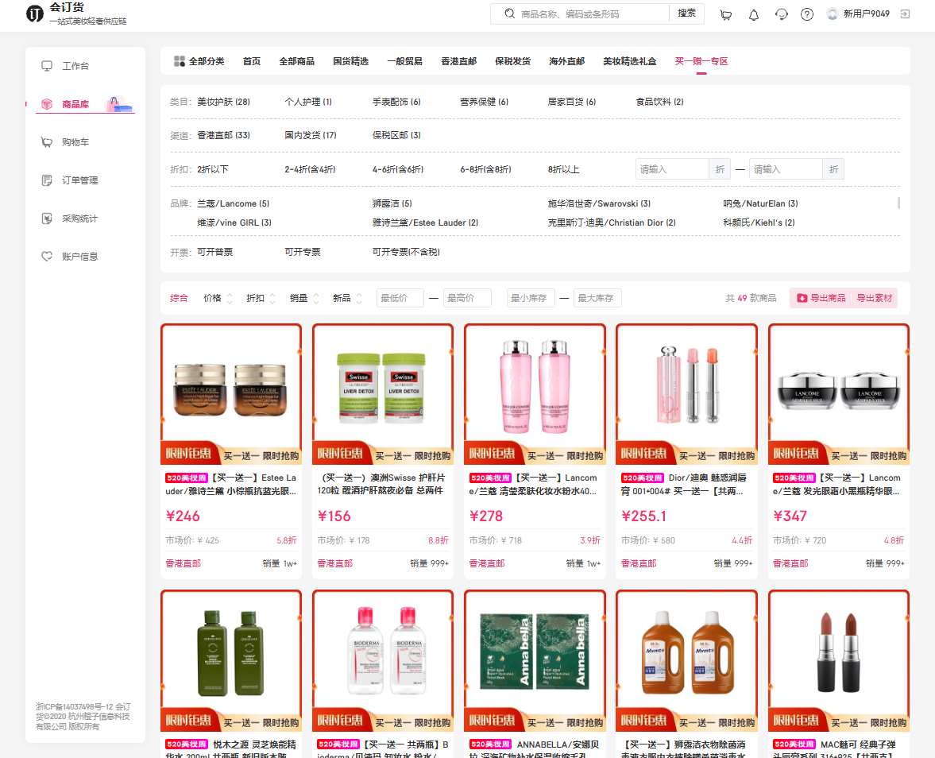Image resolution: width=935 pixels, height=758 pixels.
Task: Click the 工作台 monitor icon in sidebar
Action: pyautogui.click(x=47, y=66)
